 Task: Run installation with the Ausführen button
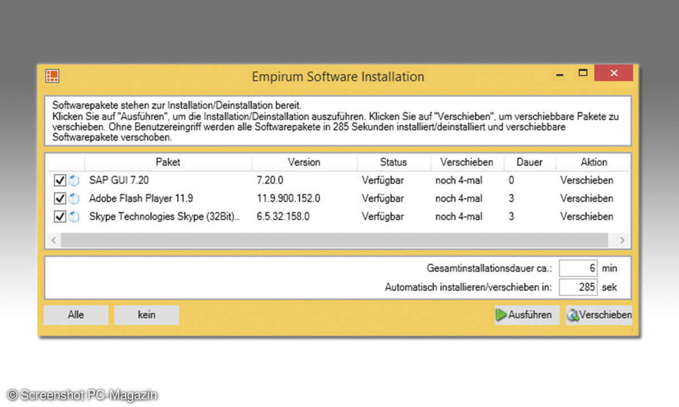[x=527, y=315]
